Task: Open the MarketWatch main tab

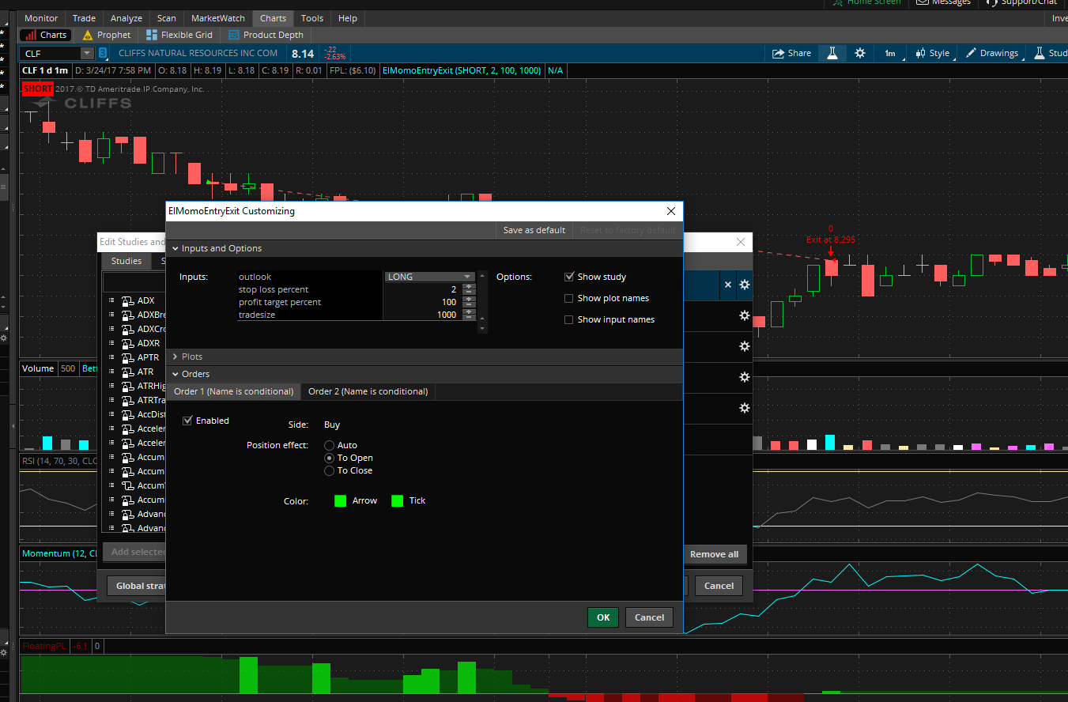Action: pos(219,18)
